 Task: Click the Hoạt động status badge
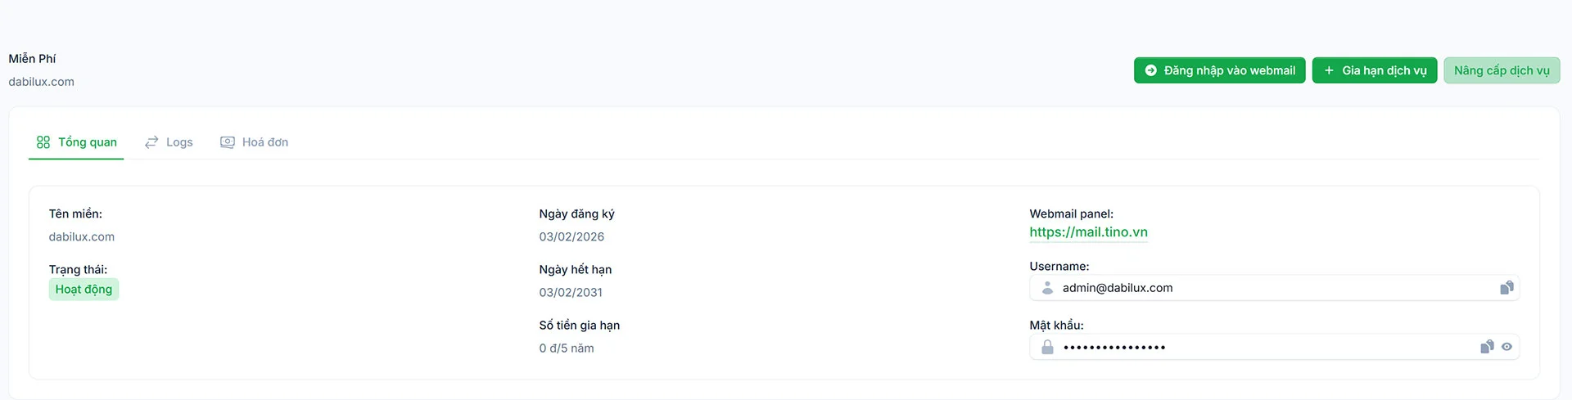84,290
